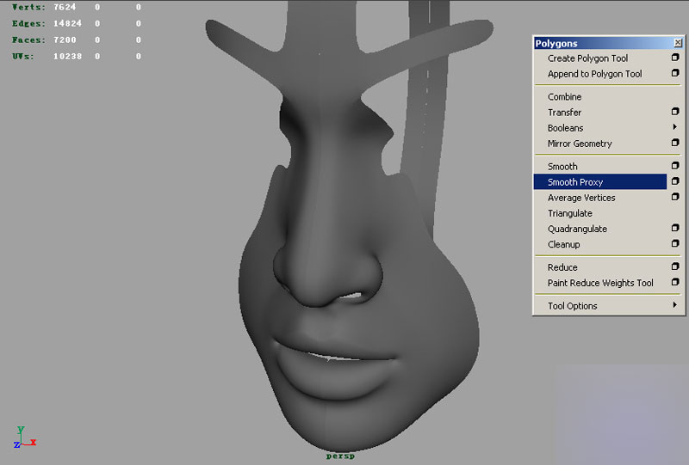The width and height of the screenshot is (689, 465).
Task: Open options box for Create Polygon Tool
Action: [x=675, y=58]
